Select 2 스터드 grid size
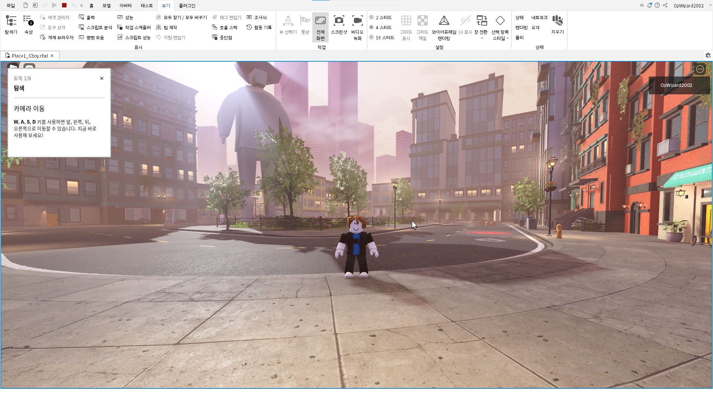 point(381,17)
